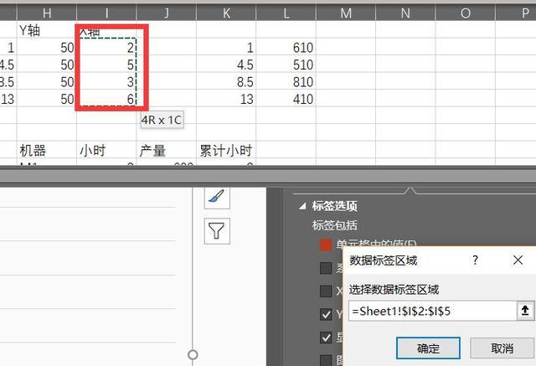Click the chart resize handle circle
The height and width of the screenshot is (366, 536).
193,355
